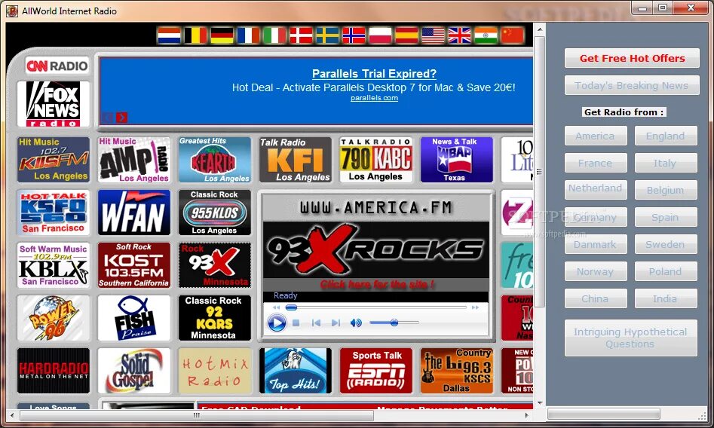Click the vertical scrollbar down arrow

tap(540, 402)
